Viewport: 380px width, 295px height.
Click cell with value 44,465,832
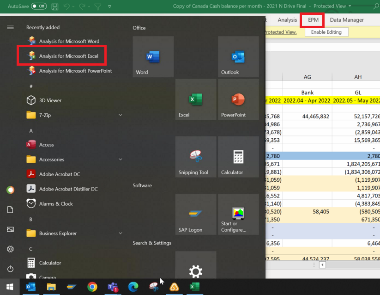(x=308, y=117)
